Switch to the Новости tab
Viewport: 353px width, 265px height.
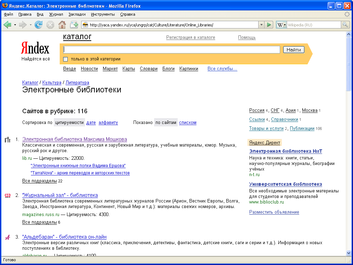coord(89,69)
